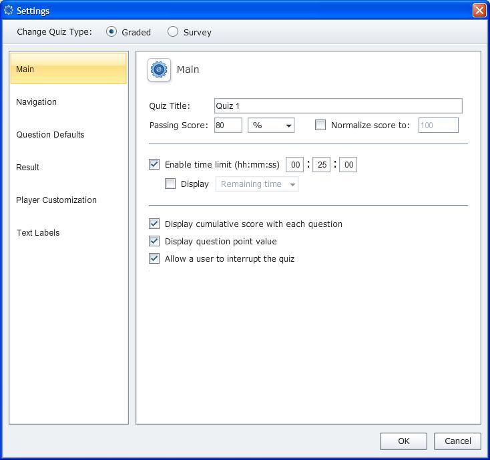This screenshot has width=490, height=460.
Task: Click the Settings title bar icon
Action: click(9, 11)
